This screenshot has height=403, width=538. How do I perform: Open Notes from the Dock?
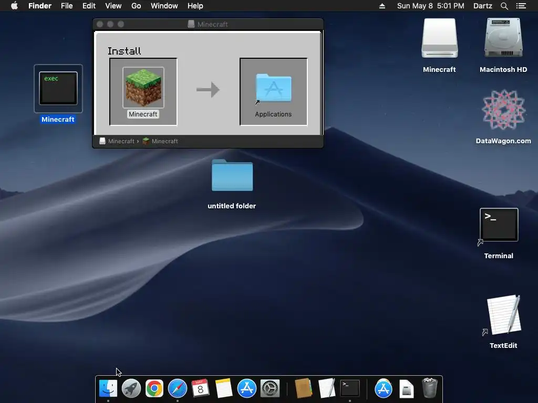pyautogui.click(x=224, y=389)
